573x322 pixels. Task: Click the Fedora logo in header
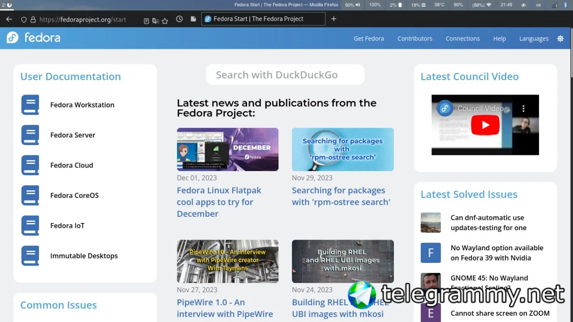pyautogui.click(x=34, y=38)
